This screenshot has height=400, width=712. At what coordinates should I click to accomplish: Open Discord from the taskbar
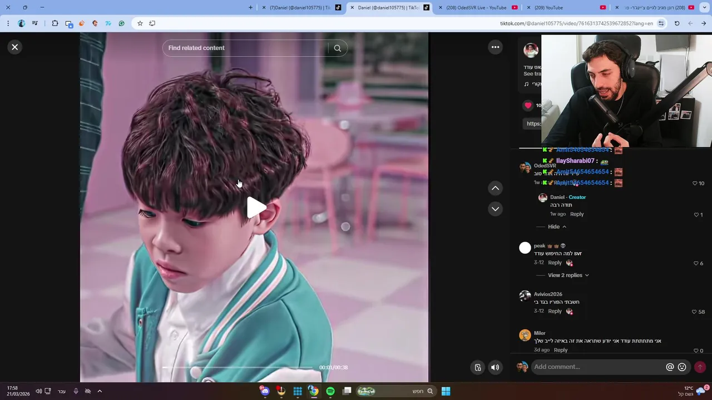pyautogui.click(x=265, y=391)
